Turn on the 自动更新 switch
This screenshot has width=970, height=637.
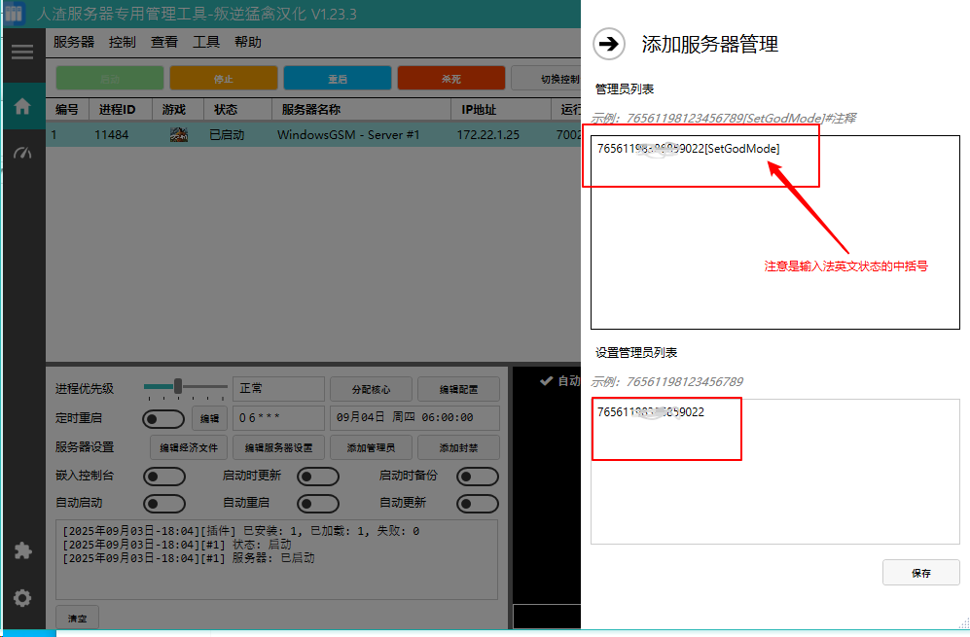478,503
